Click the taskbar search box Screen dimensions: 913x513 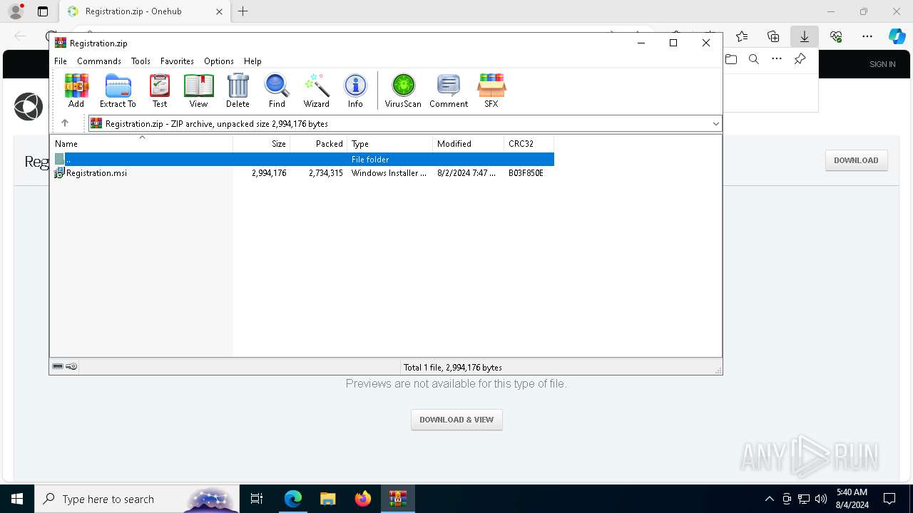137,499
